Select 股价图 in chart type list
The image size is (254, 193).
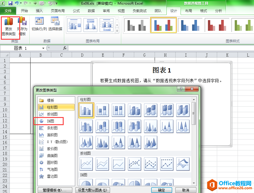point(56,149)
